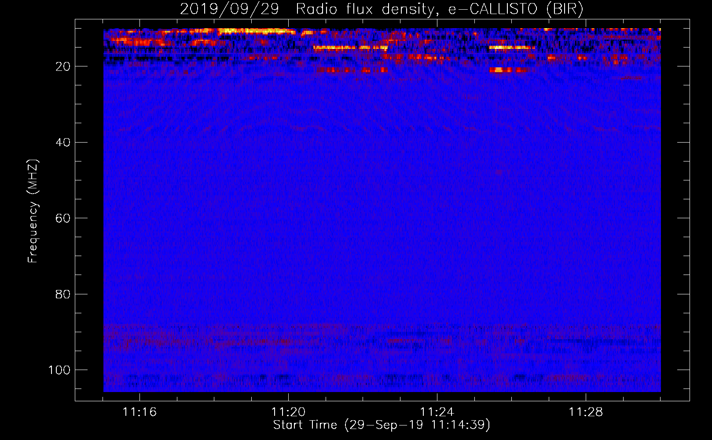Click the 100 MHz frequency tick label

click(x=59, y=370)
